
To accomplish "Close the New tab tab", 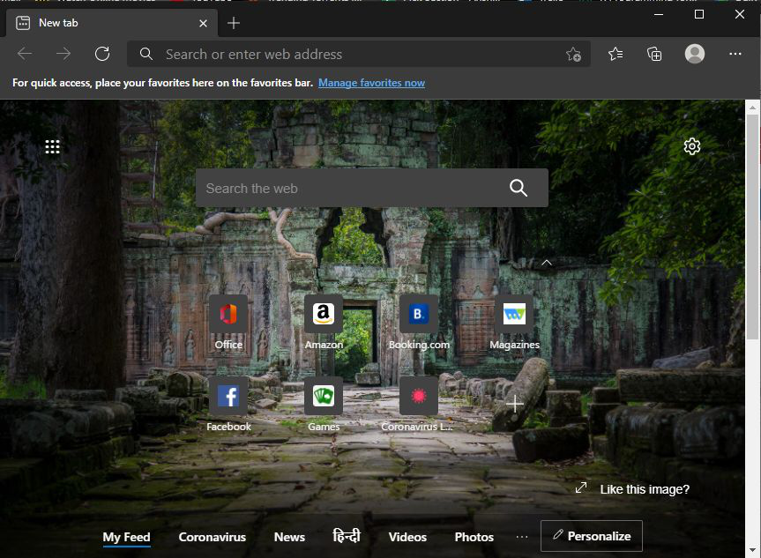I will [204, 23].
